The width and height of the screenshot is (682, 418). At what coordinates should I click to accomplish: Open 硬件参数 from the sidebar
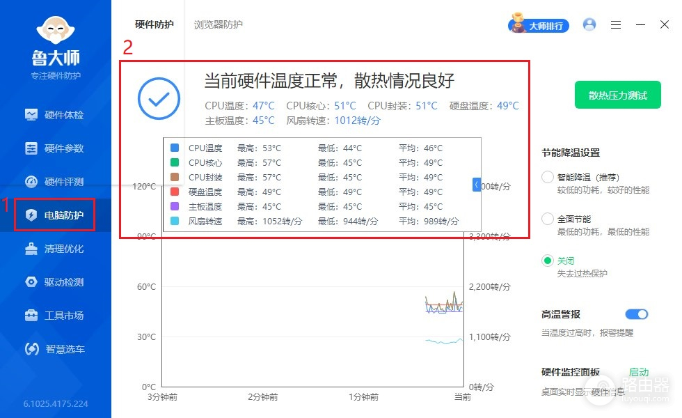click(31, 148)
